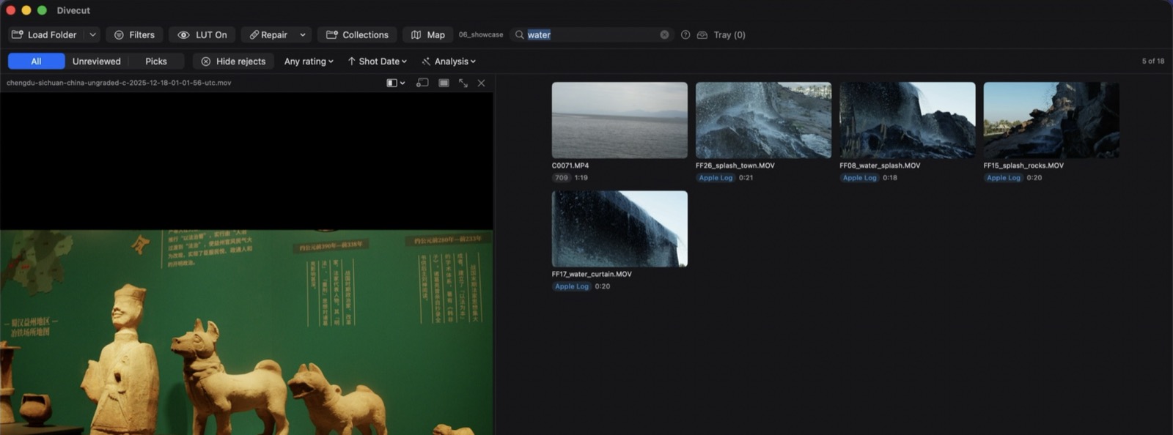
Task: Click the search field containing water
Action: [592, 34]
